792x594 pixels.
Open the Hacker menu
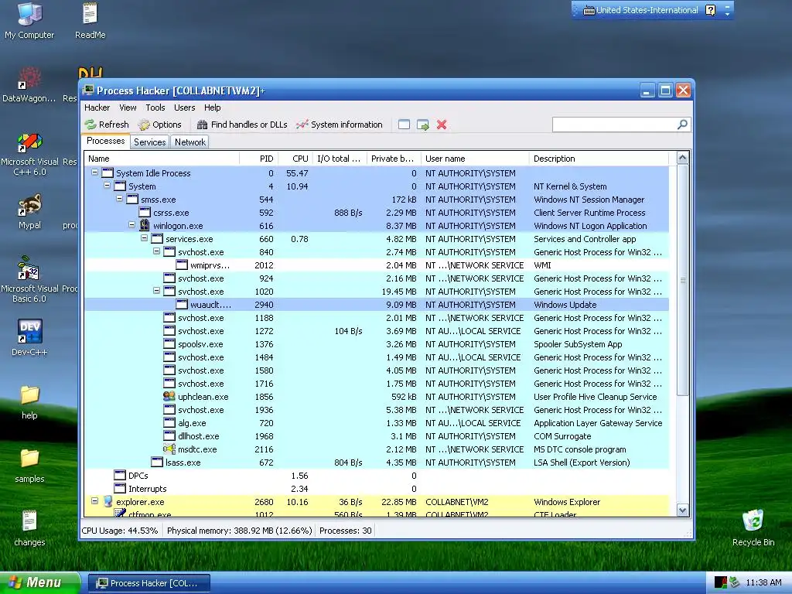pos(97,108)
